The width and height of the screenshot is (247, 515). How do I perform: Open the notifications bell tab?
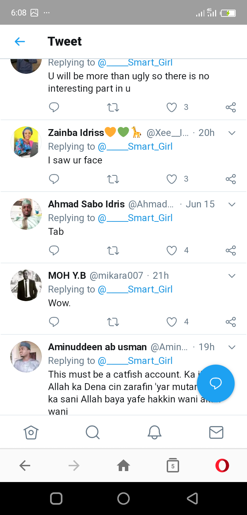(154, 432)
